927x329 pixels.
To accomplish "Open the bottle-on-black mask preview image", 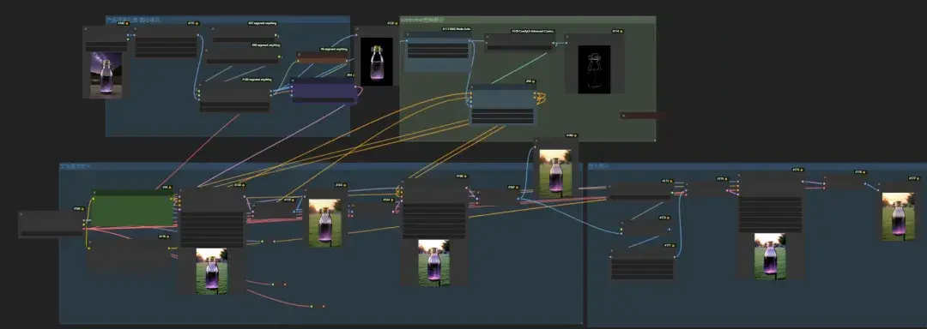I will pos(377,62).
